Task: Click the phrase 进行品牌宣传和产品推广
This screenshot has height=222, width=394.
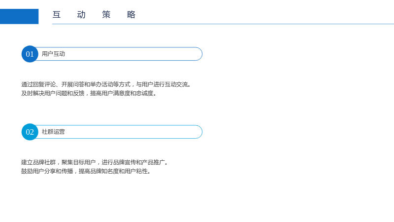Action: pos(133,162)
